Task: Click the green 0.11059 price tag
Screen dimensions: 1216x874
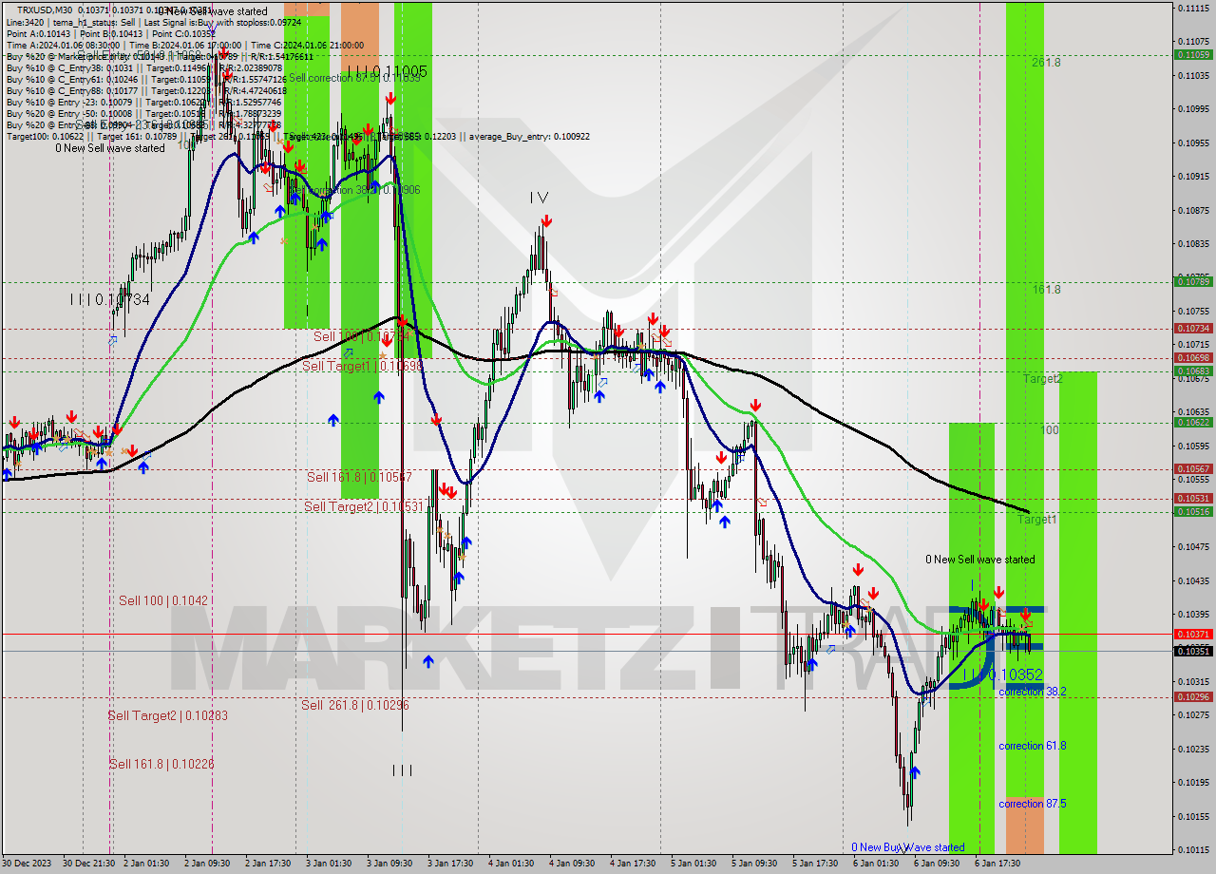Action: (x=1192, y=54)
